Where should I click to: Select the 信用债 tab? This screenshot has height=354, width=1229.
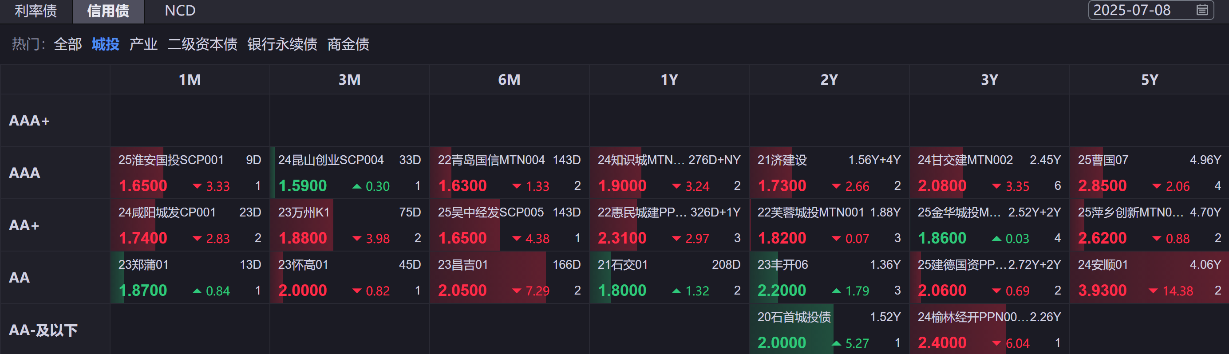tap(108, 11)
